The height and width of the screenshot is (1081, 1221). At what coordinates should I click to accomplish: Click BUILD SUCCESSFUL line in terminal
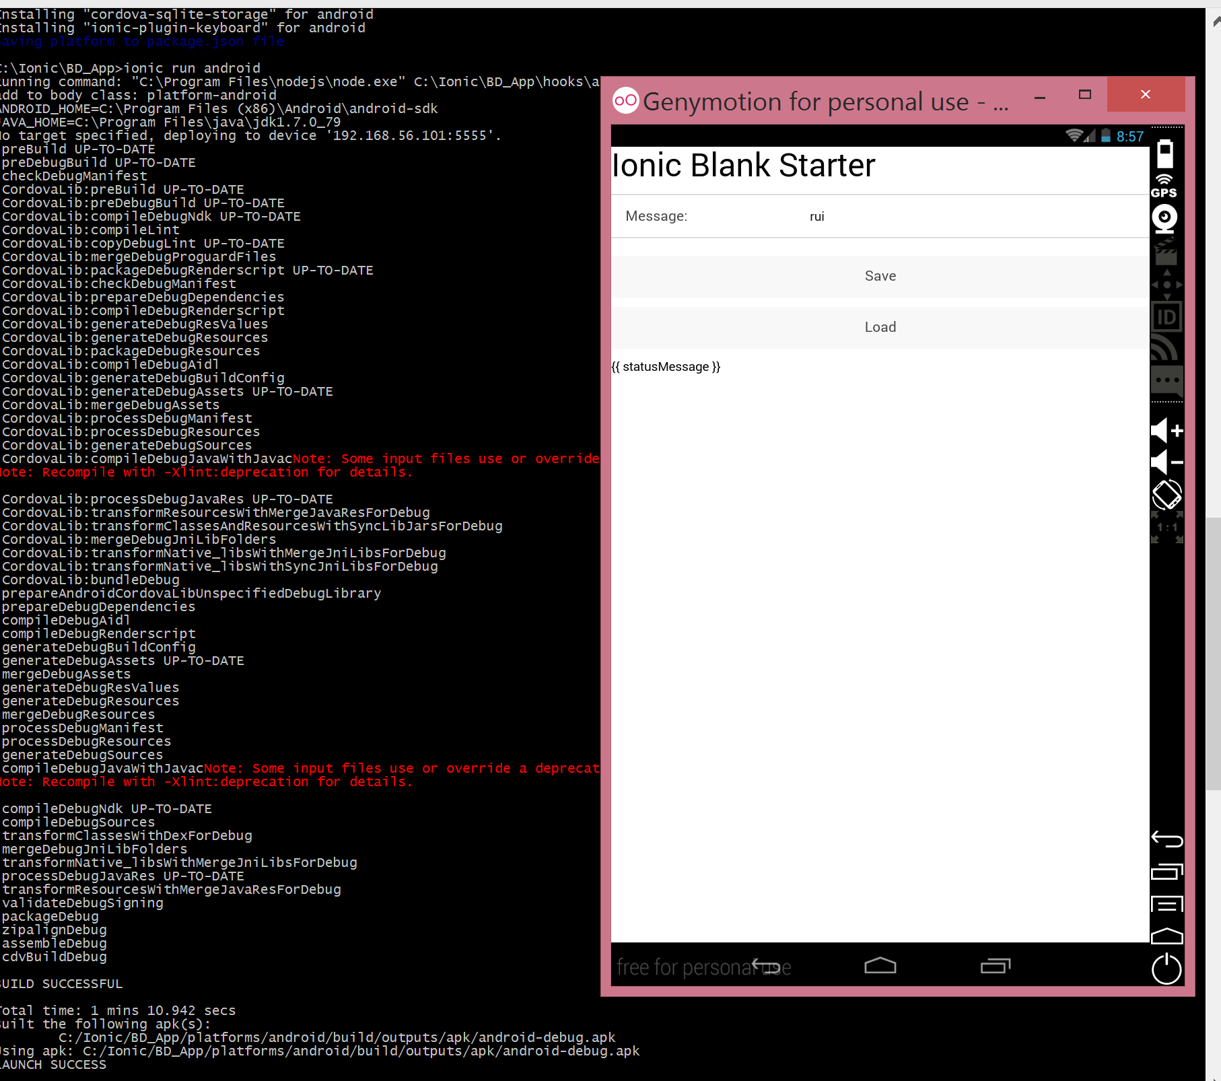pos(61,983)
